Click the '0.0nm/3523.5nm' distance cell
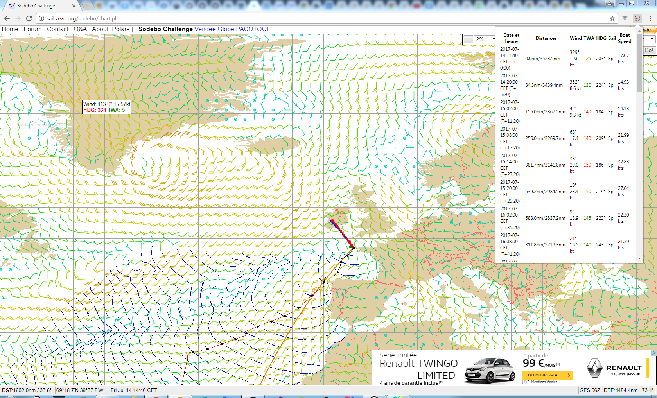The width and height of the screenshot is (657, 398). [543, 59]
